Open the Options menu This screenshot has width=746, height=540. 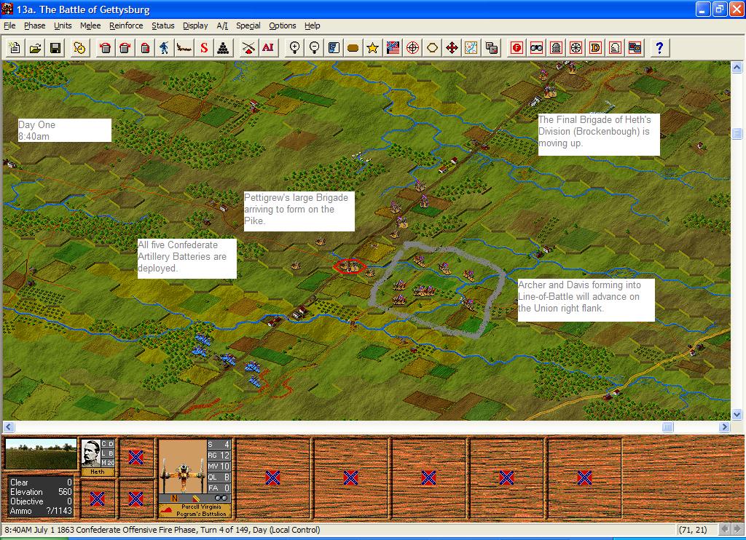click(x=283, y=25)
